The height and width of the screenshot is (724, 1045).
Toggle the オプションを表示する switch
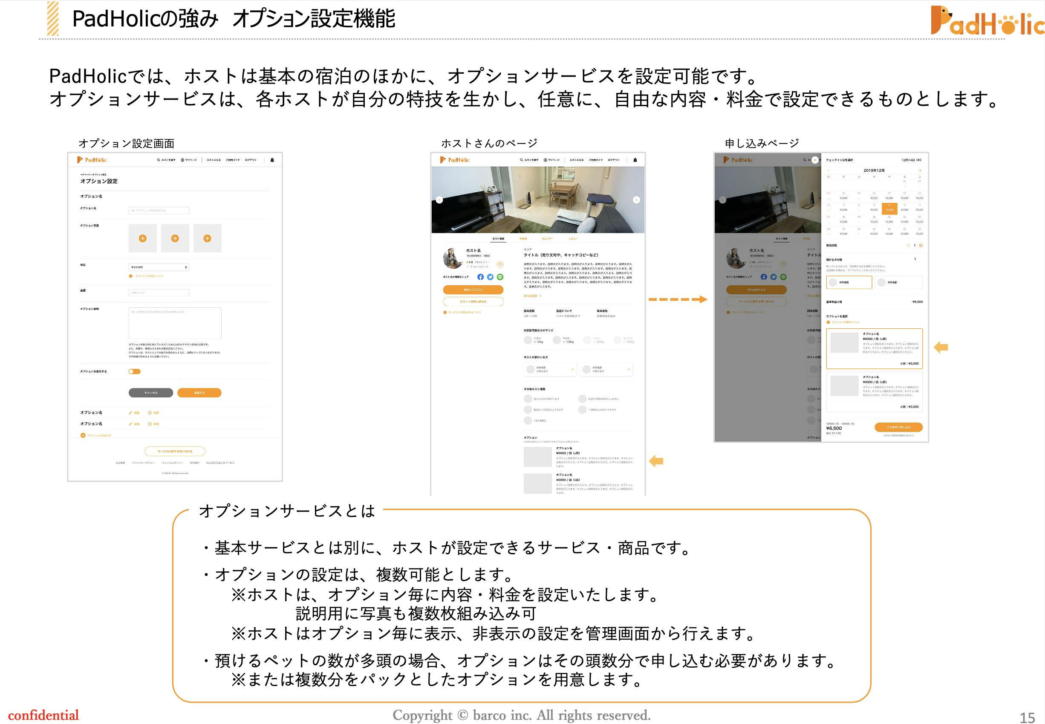point(134,371)
